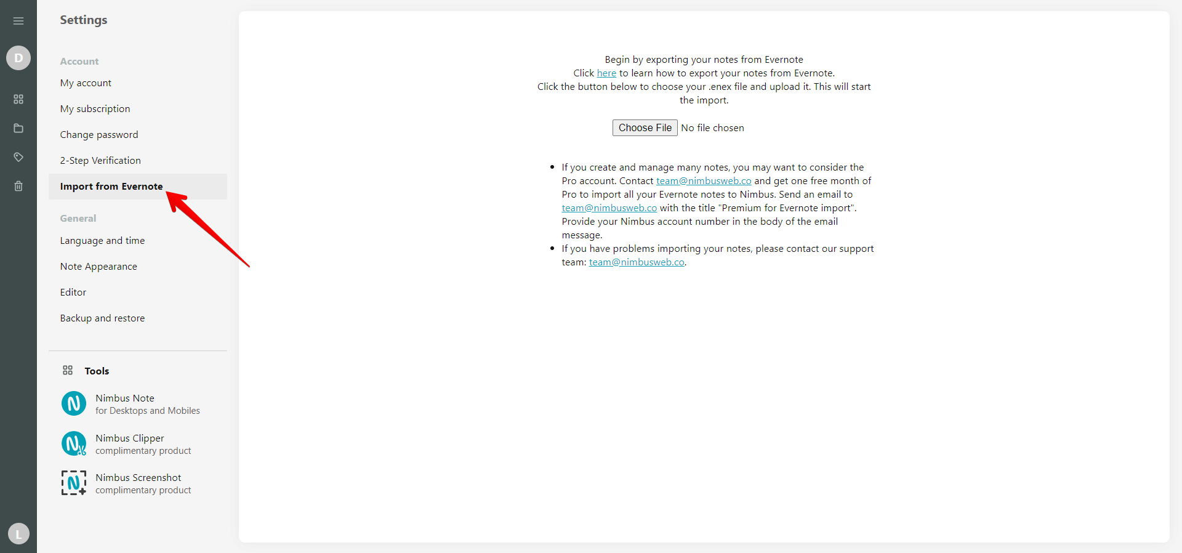Click the 'here' export instructions link

click(x=606, y=73)
